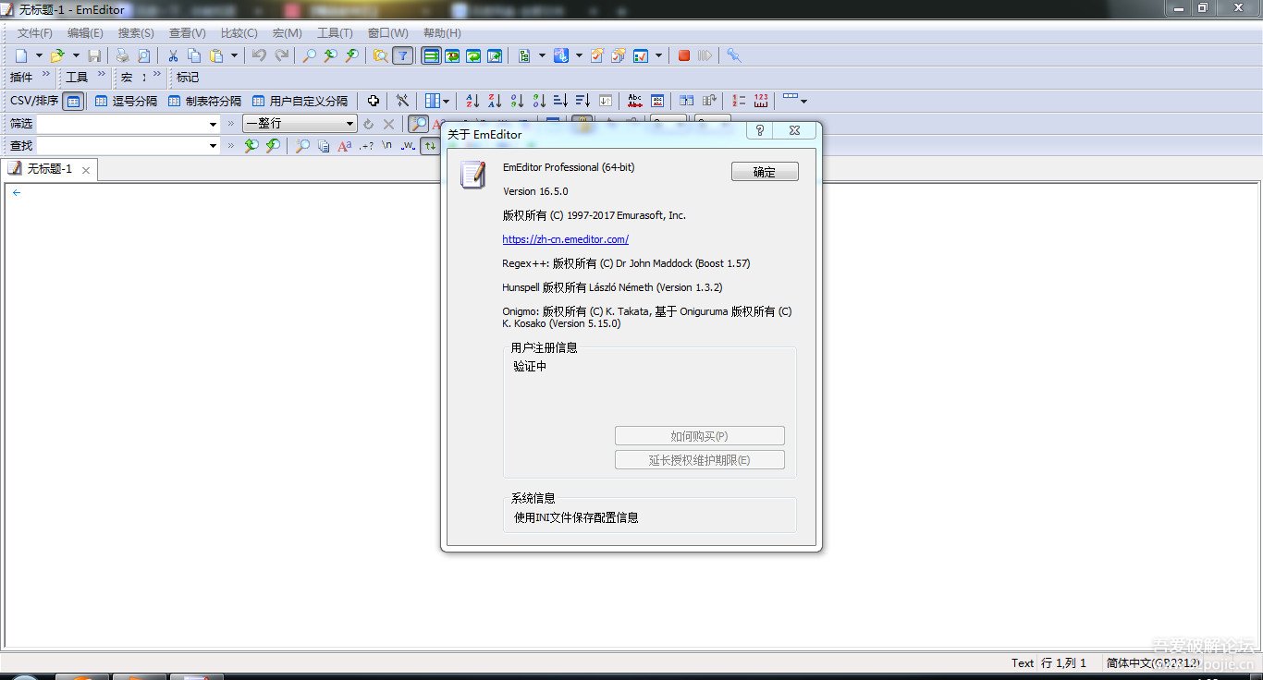Click the Sort numbers ascending icon
This screenshot has width=1263, height=680.
(x=517, y=101)
